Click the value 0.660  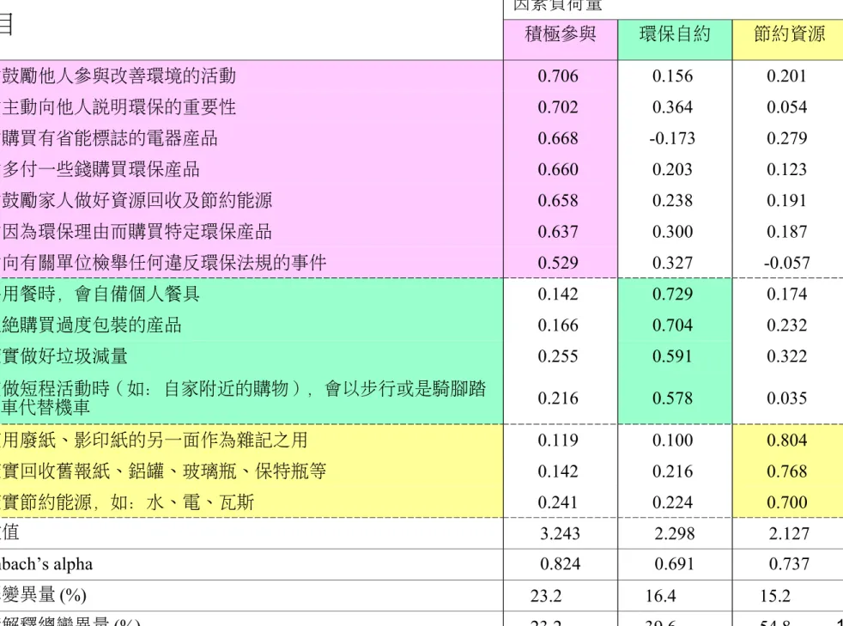point(558,169)
